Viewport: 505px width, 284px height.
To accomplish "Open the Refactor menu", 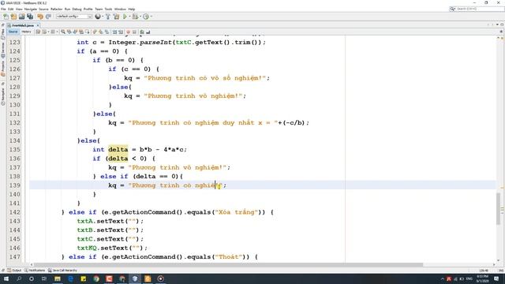I will point(56,9).
